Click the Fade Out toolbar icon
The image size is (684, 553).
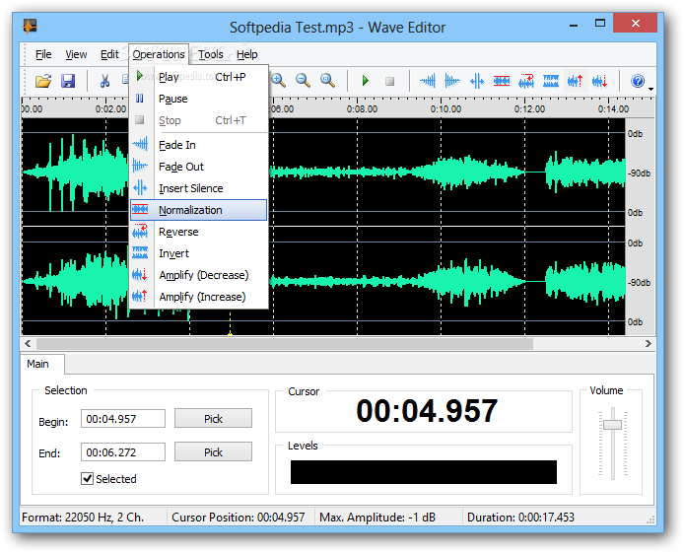452,81
